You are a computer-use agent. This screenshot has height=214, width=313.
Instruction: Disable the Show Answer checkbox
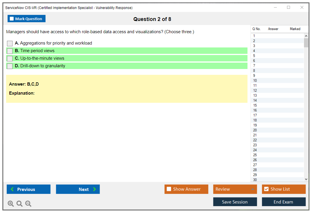(x=169, y=189)
